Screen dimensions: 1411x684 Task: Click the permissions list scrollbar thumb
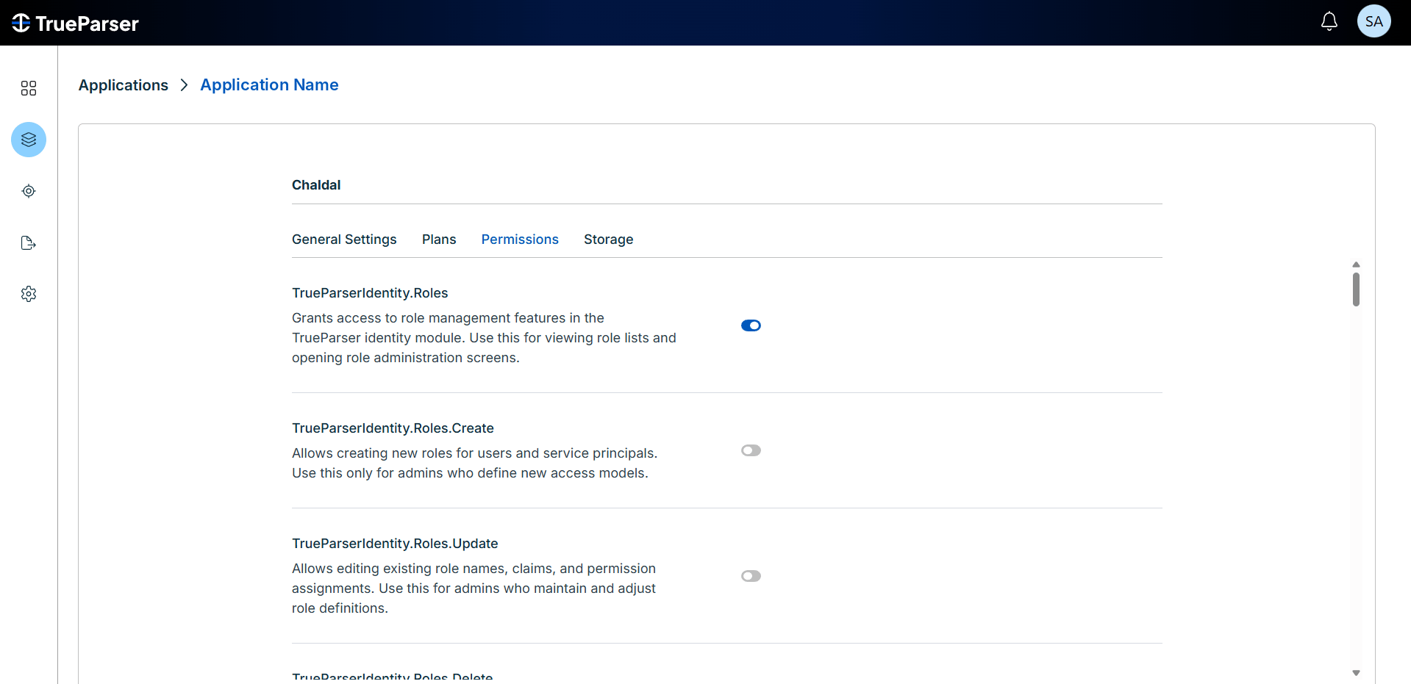1356,289
